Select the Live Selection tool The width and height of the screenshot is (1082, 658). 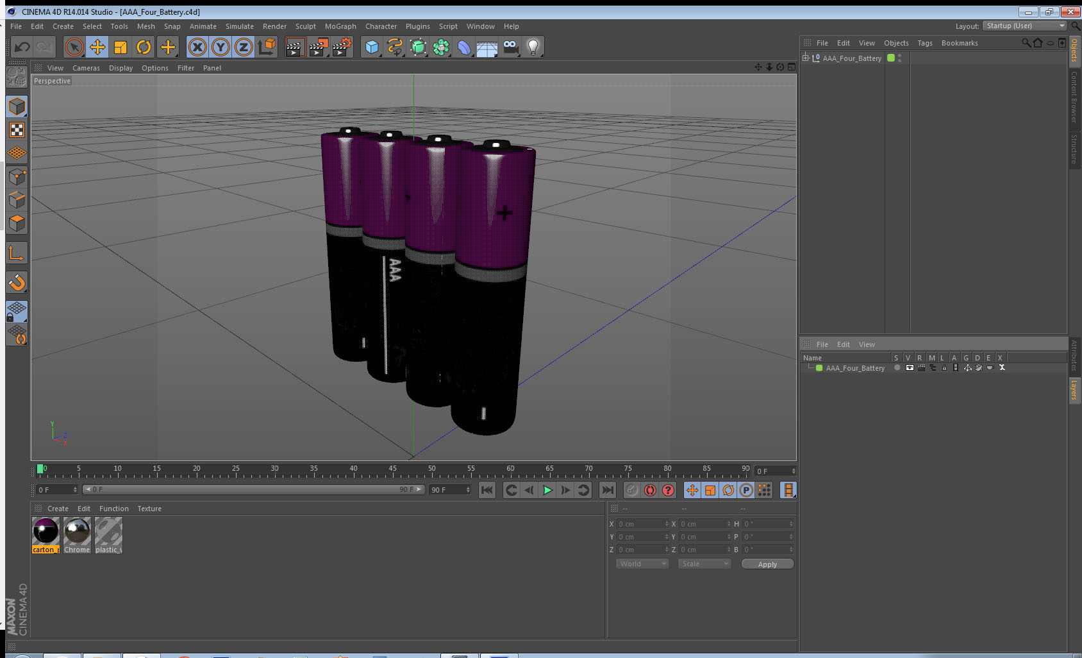pyautogui.click(x=74, y=47)
